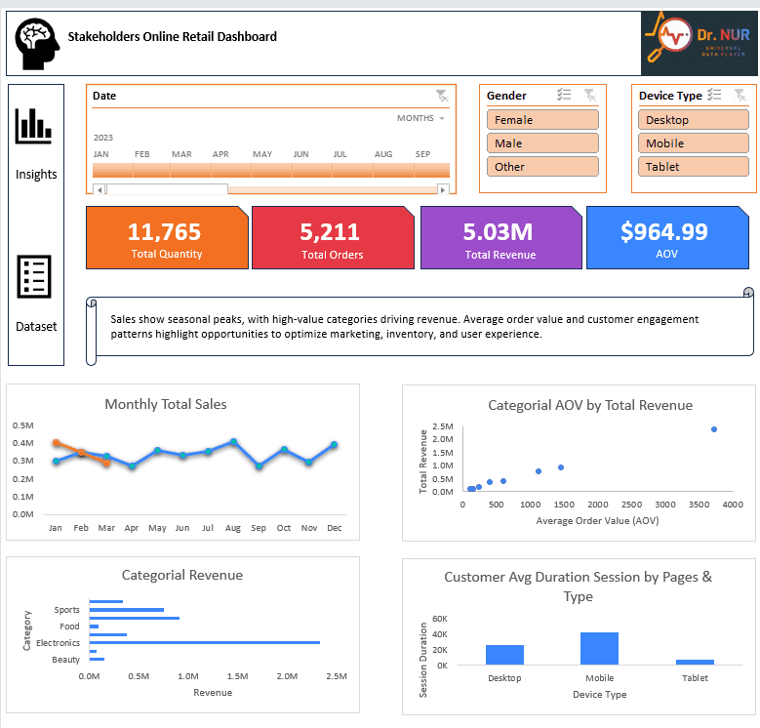The height and width of the screenshot is (728, 760).
Task: Select JAN segment on Date timeline
Action: 112,170
